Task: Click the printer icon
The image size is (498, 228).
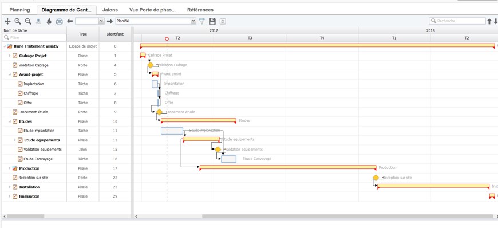Action: [x=60, y=21]
